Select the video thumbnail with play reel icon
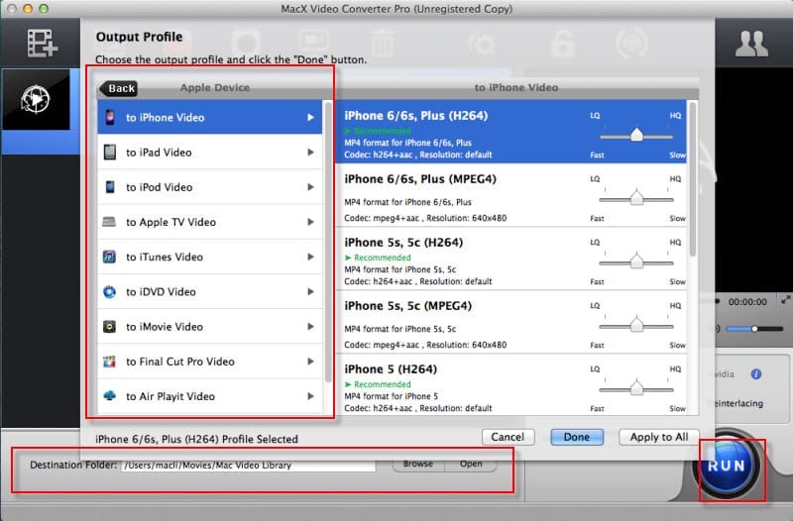Viewport: 793px width, 521px height. [x=36, y=100]
